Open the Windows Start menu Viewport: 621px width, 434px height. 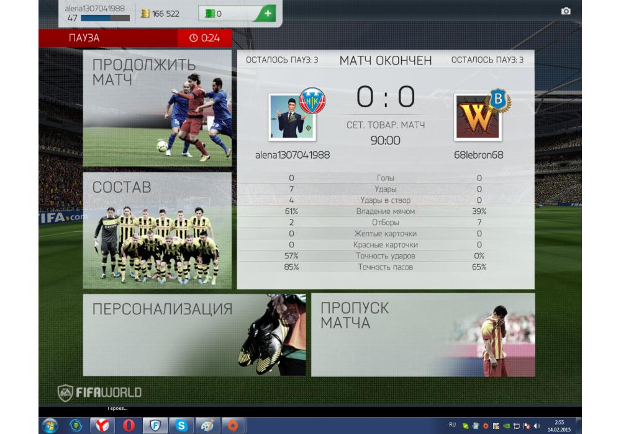click(x=50, y=425)
